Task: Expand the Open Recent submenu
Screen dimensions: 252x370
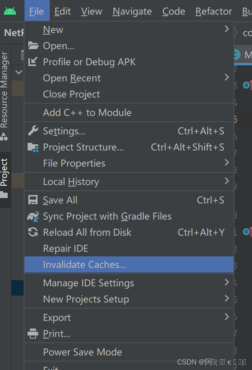Action: pyautogui.click(x=72, y=78)
